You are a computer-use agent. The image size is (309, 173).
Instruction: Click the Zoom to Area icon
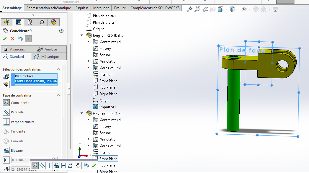tap(198, 9)
